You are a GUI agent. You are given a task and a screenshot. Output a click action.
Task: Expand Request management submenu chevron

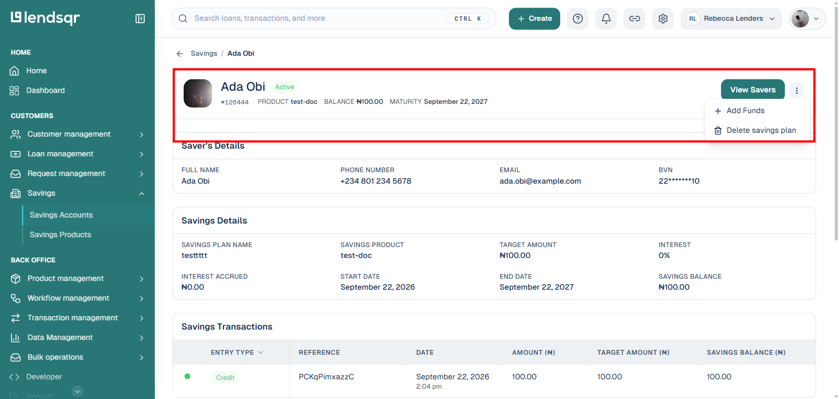[142, 174]
